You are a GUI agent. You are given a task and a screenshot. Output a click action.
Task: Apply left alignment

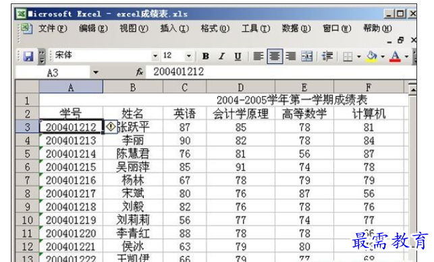click(259, 57)
